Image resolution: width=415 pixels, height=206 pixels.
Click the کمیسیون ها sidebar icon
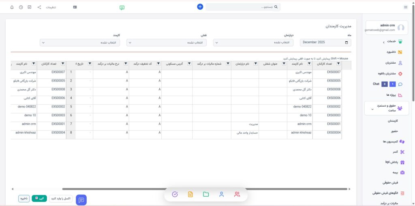coord(402,142)
